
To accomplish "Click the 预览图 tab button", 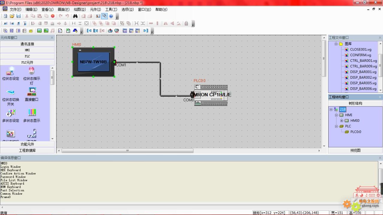I will coord(355,150).
